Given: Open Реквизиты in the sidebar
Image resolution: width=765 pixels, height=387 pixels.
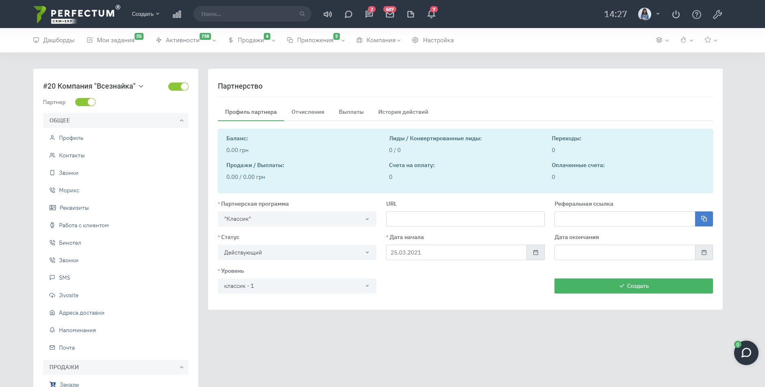Looking at the screenshot, I should tap(74, 208).
